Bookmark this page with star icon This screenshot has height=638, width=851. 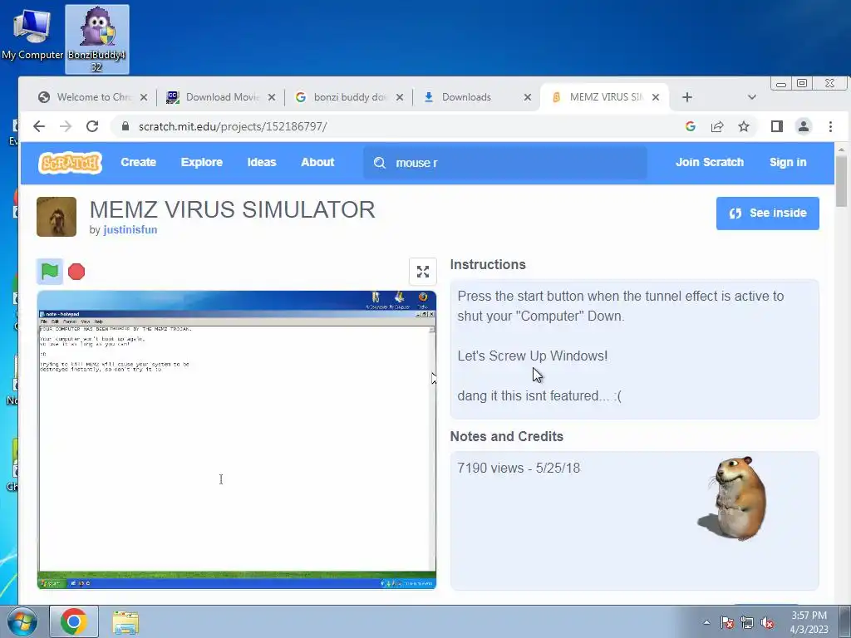pos(744,126)
